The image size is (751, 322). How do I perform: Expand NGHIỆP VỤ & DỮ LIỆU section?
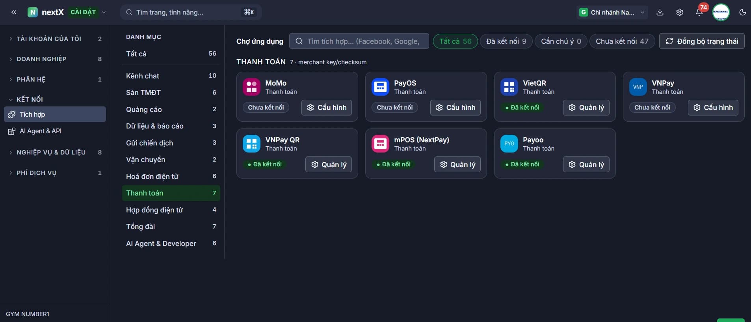point(55,153)
